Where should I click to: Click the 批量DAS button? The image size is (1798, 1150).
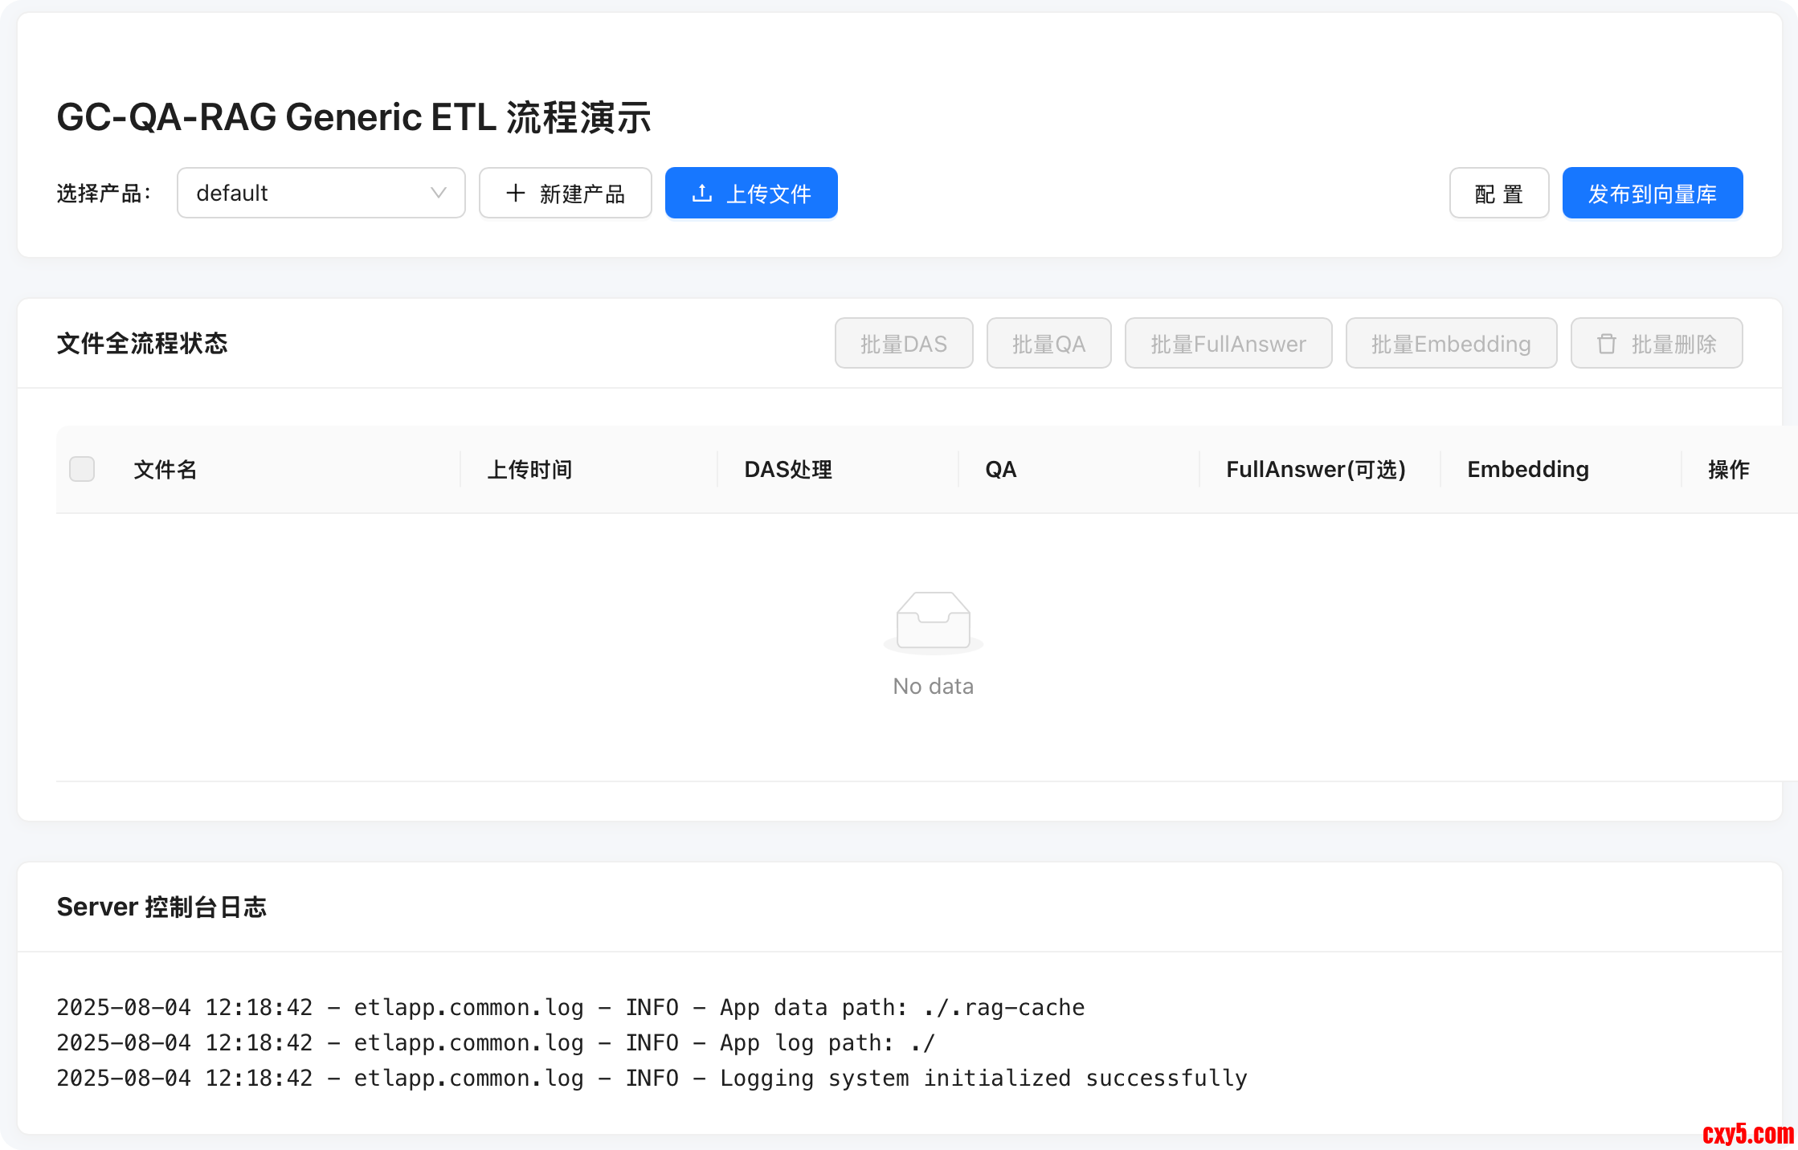[903, 344]
